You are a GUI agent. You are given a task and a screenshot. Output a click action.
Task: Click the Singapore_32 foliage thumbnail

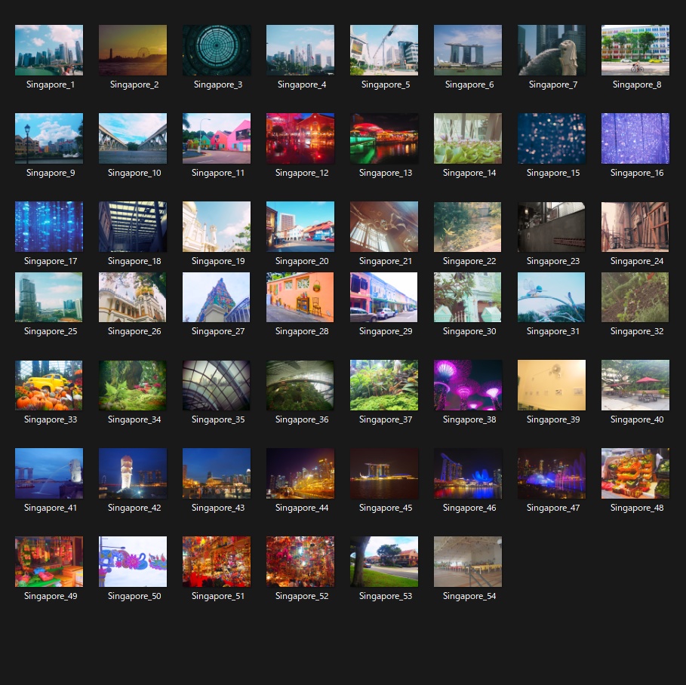[x=635, y=297]
